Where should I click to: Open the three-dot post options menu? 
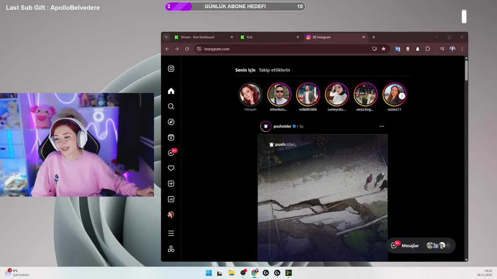[382, 126]
